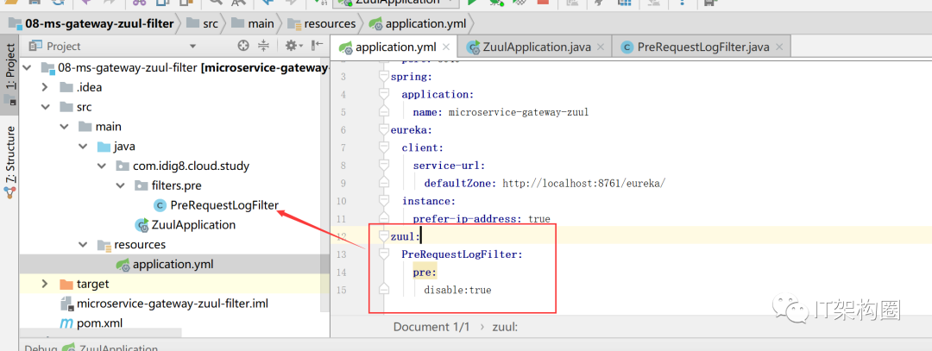
Task: Click the scroll-from-source target icon in Project panel
Action: click(243, 46)
